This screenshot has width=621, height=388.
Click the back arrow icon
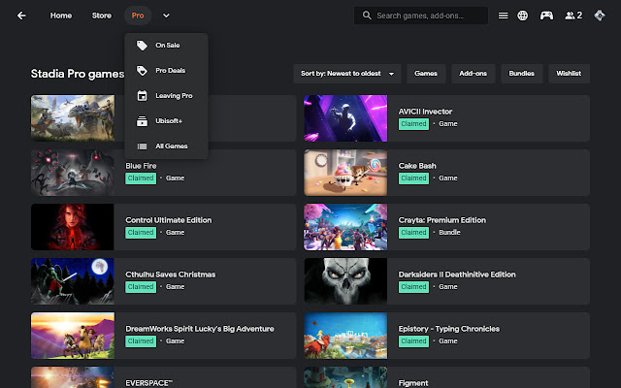(21, 16)
